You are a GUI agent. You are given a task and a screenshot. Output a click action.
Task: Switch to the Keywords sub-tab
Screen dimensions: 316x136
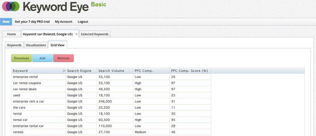click(x=14, y=45)
